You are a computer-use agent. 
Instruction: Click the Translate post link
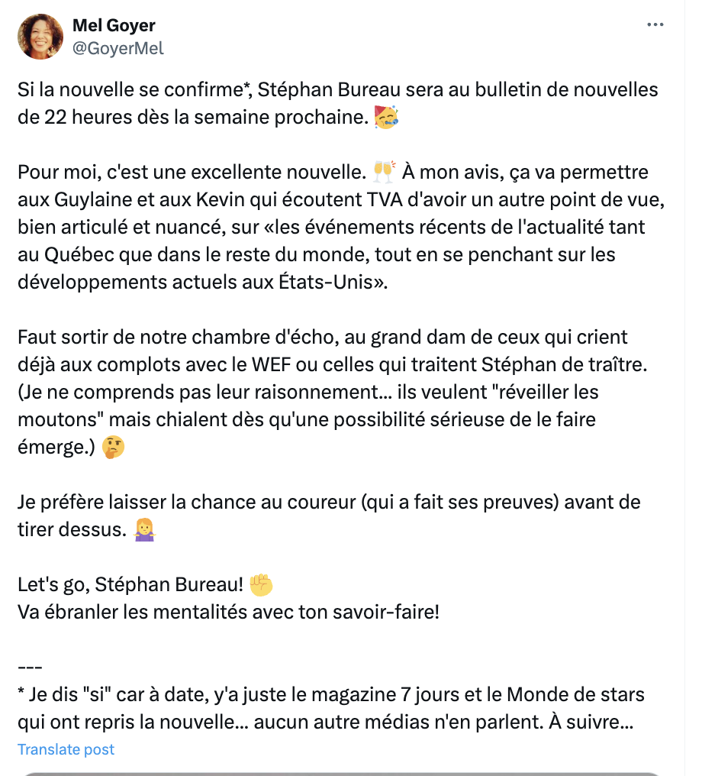click(x=66, y=749)
